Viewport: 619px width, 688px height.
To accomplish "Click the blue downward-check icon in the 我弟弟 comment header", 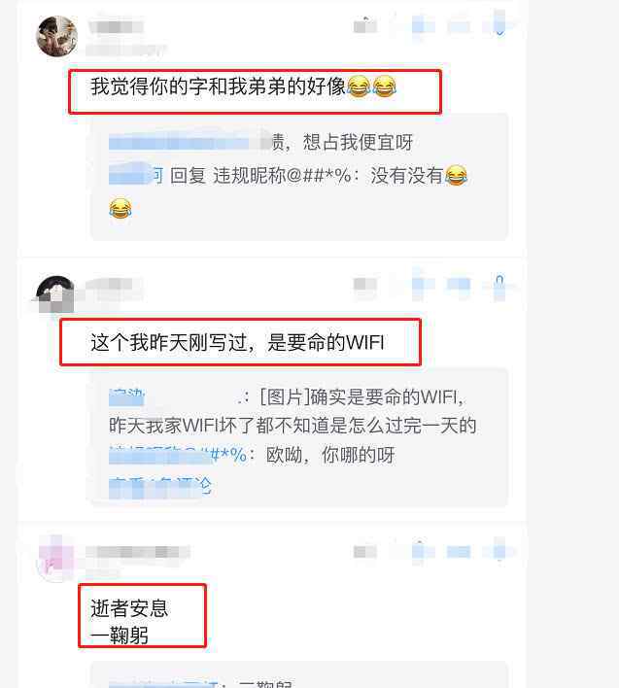I will 499,24.
